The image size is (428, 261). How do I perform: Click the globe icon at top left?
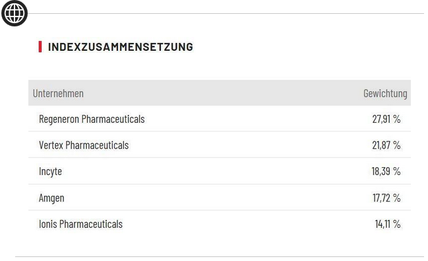tap(15, 13)
